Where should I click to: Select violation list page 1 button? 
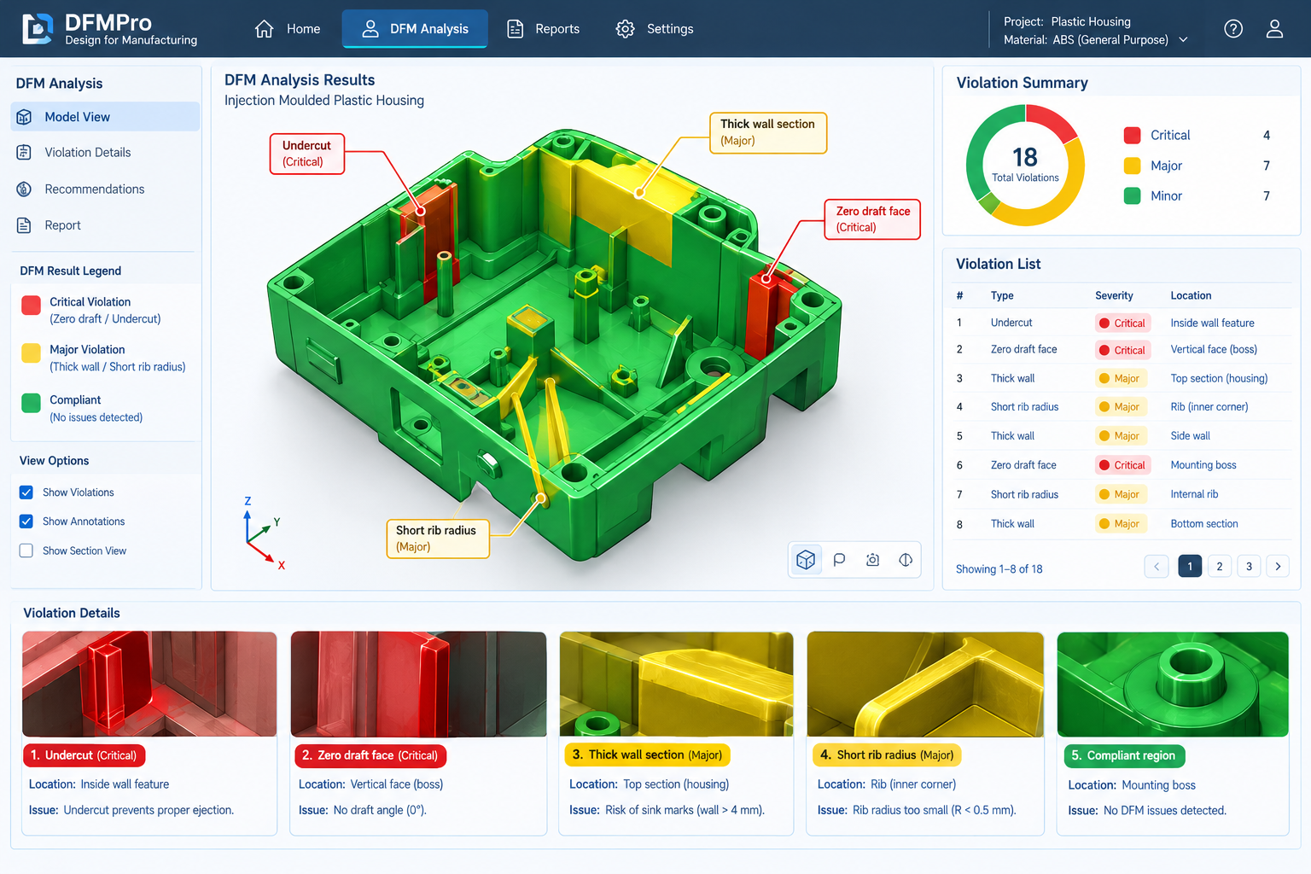click(x=1190, y=566)
